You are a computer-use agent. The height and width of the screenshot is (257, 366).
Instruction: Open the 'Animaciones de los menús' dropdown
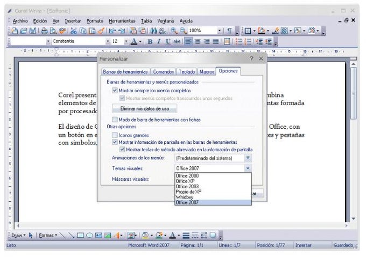(x=248, y=158)
